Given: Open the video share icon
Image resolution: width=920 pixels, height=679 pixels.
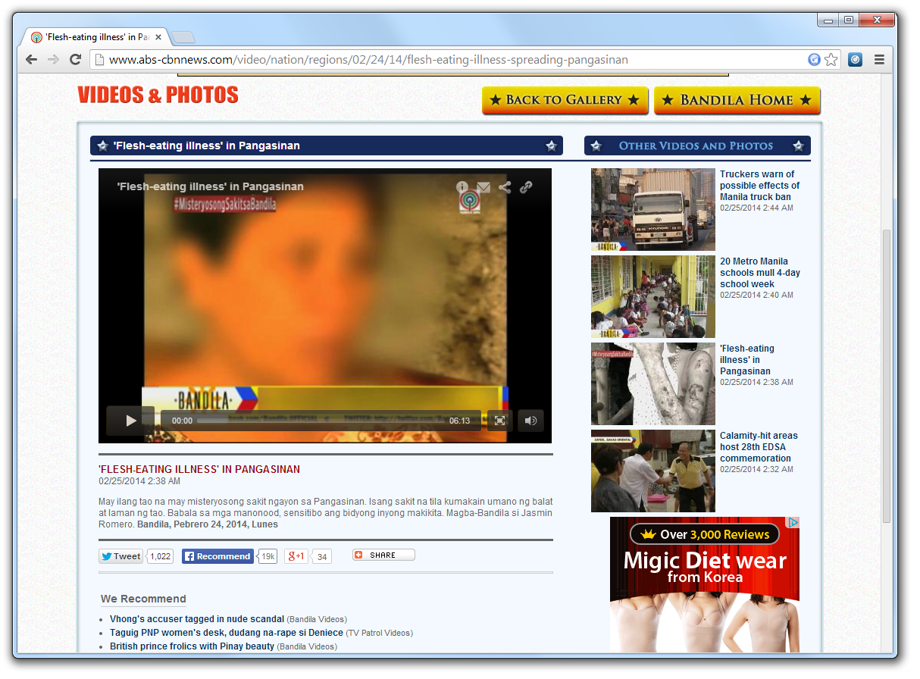Looking at the screenshot, I should point(505,187).
